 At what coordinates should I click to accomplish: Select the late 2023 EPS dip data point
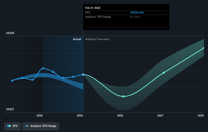click(32, 80)
